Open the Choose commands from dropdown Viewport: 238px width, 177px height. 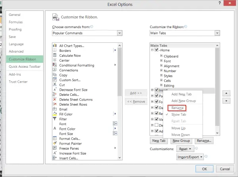120,33
